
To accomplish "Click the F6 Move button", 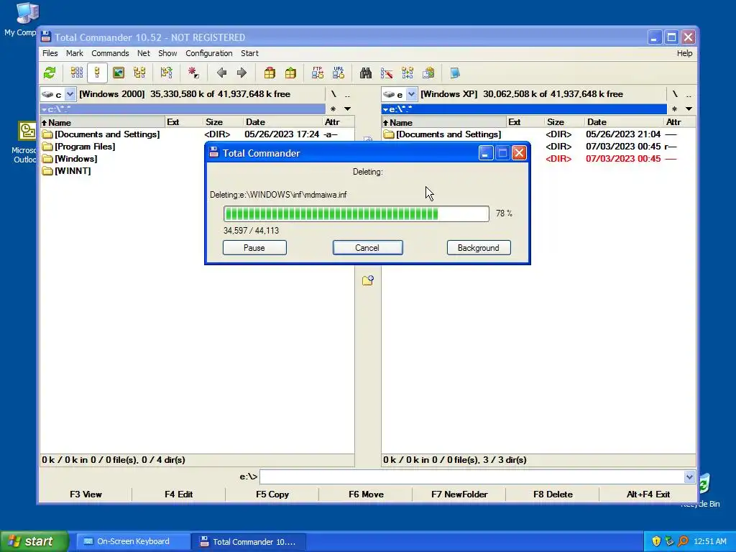I will (x=366, y=494).
